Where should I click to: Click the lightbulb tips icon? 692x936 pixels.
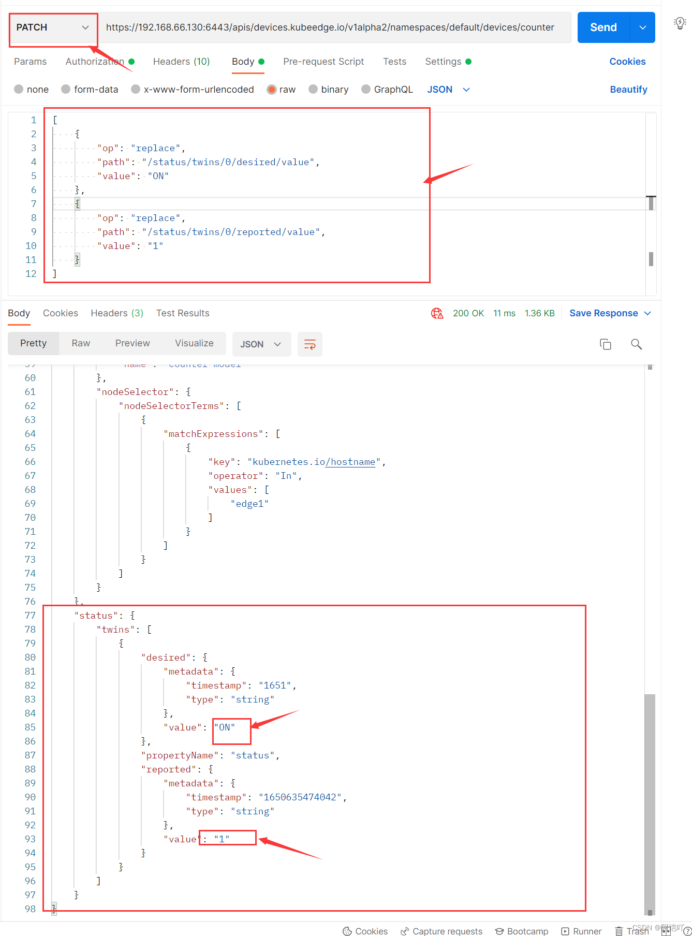680,23
